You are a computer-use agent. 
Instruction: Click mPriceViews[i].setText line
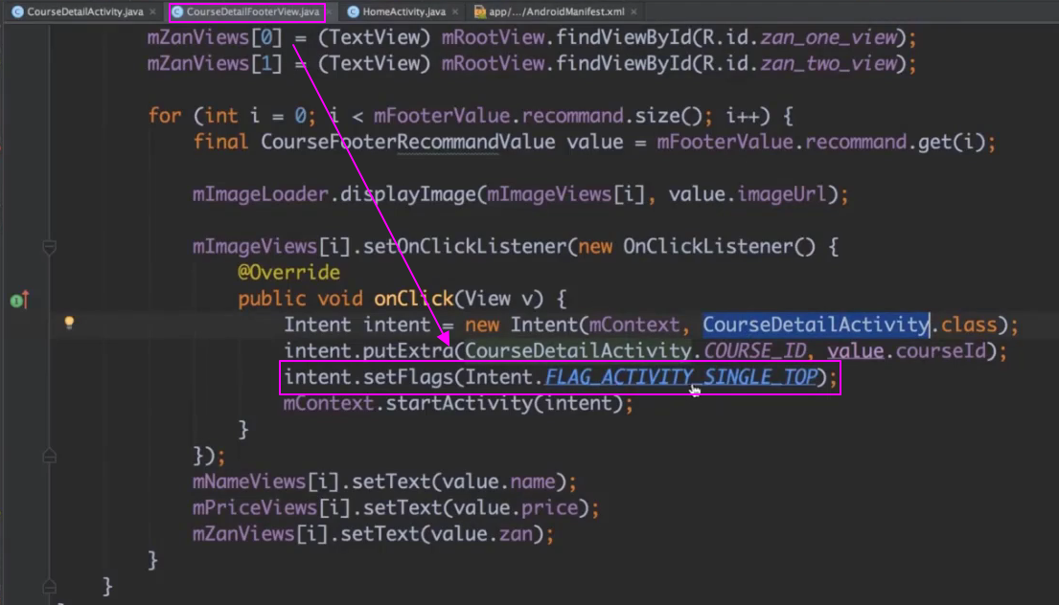click(396, 508)
